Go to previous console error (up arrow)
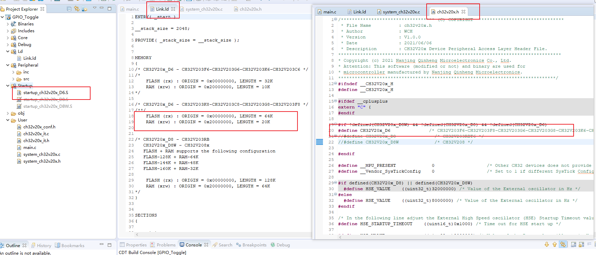 [554, 244]
